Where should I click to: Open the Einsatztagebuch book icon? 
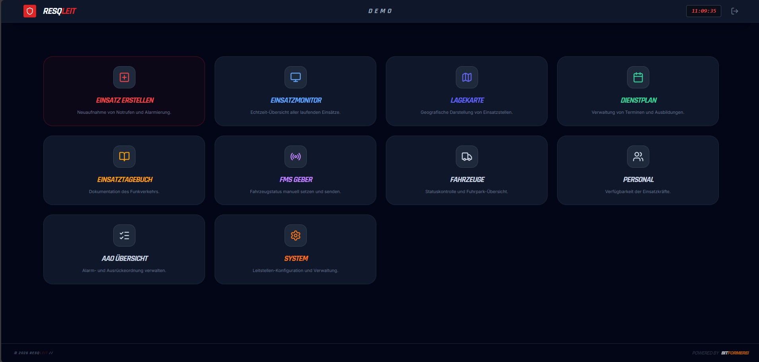pyautogui.click(x=124, y=157)
